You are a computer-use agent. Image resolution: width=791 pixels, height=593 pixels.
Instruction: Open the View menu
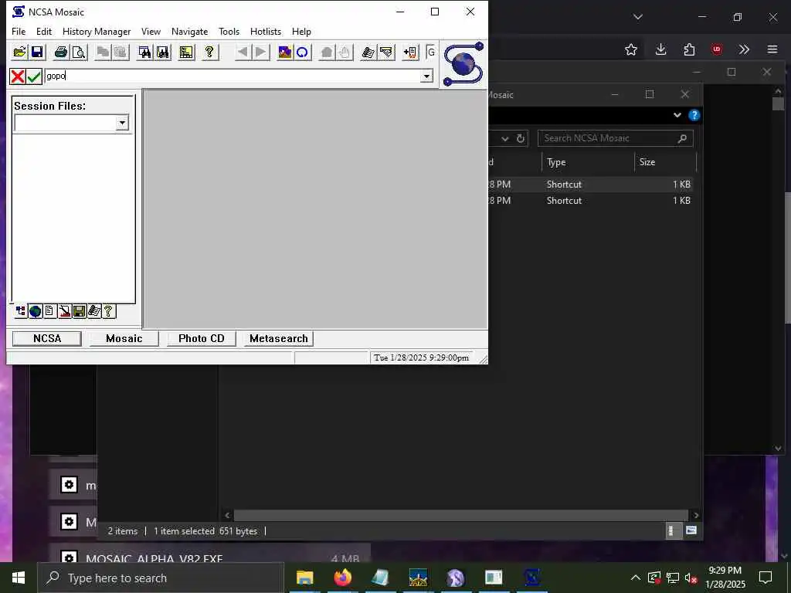point(151,31)
